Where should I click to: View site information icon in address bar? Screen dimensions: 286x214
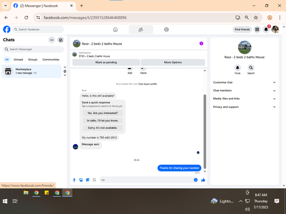38,18
